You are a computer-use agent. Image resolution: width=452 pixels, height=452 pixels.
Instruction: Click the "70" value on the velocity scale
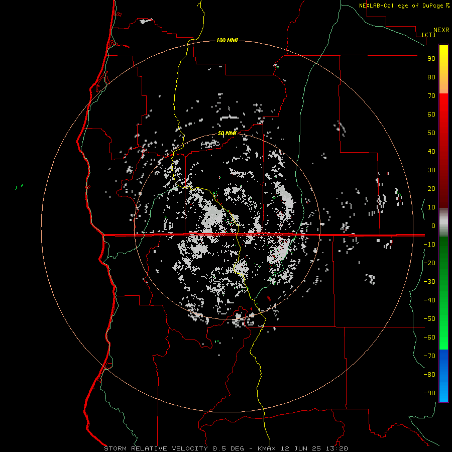[431, 96]
